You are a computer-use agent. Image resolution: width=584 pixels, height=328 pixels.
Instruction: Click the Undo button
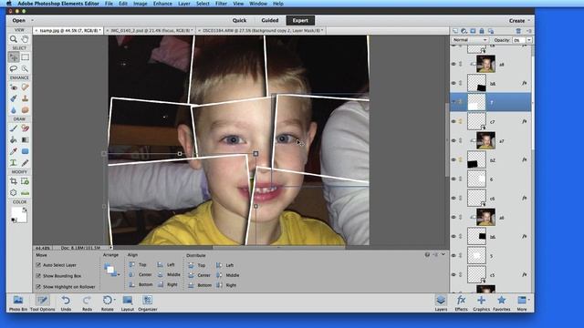coord(66,302)
